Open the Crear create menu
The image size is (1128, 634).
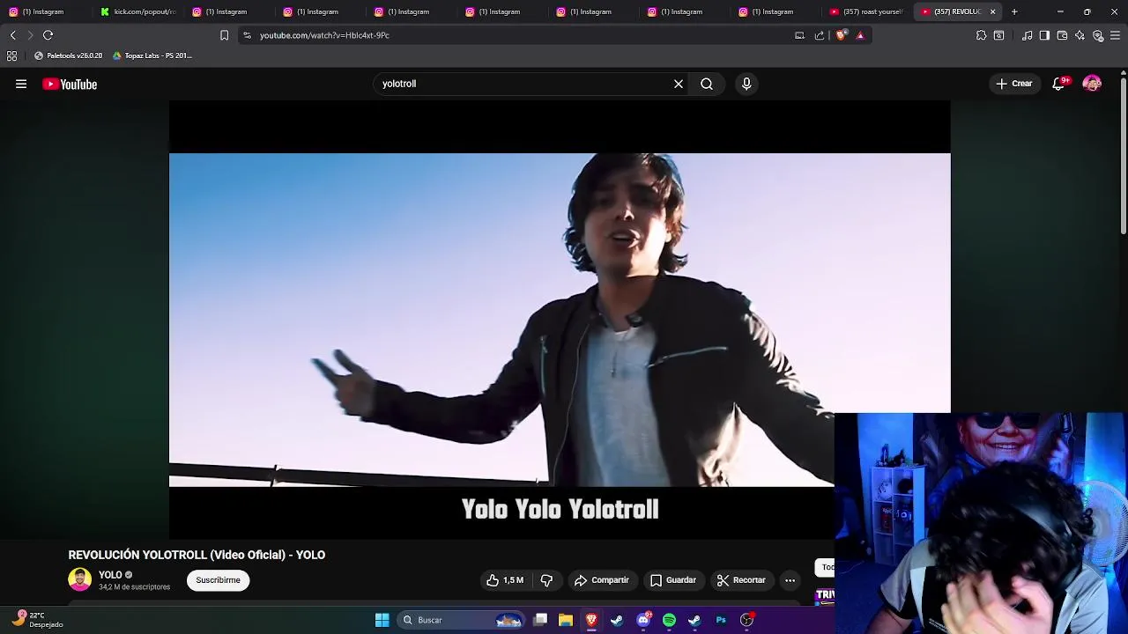(x=1013, y=84)
